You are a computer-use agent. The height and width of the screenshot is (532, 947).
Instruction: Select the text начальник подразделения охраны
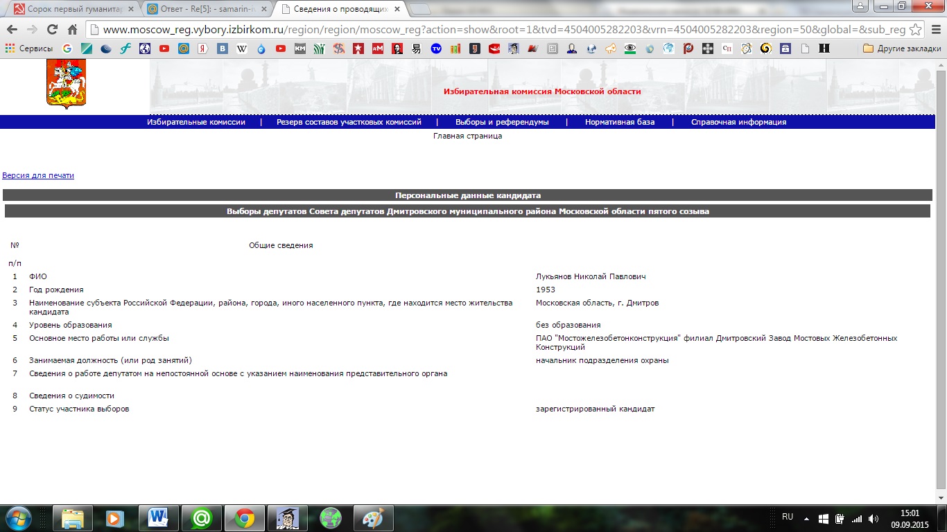pyautogui.click(x=602, y=360)
